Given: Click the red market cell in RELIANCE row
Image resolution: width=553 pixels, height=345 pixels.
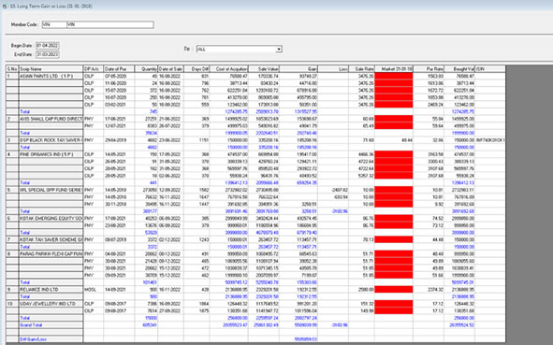Looking at the screenshot, I should click(x=394, y=289).
